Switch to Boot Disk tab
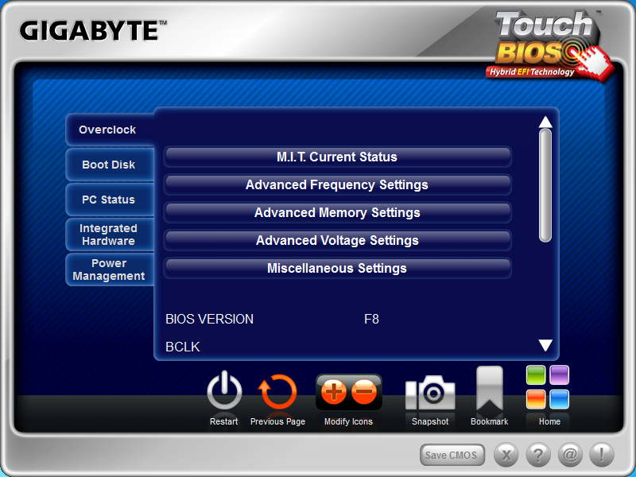636x477 pixels. (110, 165)
